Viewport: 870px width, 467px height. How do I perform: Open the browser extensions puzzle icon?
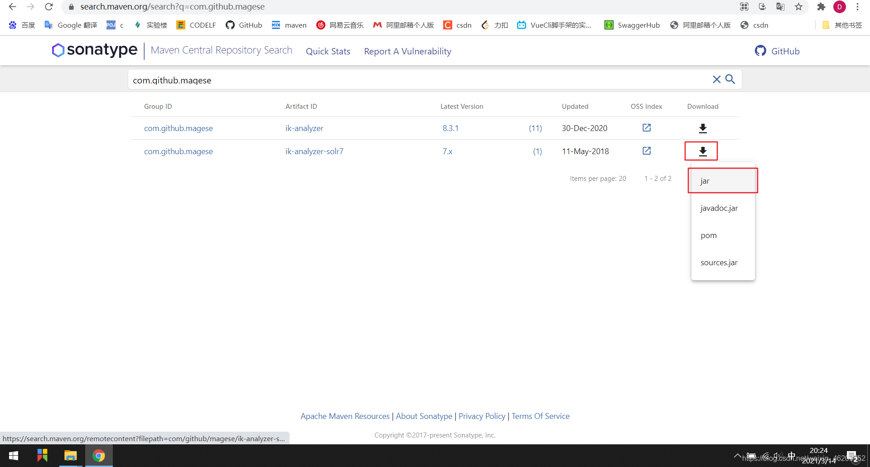pos(821,7)
